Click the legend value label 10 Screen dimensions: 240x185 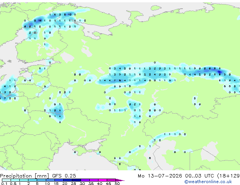[x=47, y=183]
